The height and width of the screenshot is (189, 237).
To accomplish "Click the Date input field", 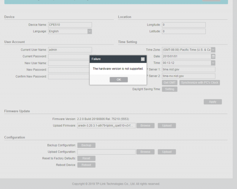I will [x=186, y=56].
